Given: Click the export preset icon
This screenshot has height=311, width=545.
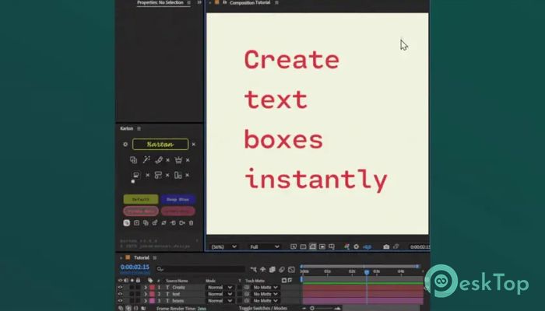Looking at the screenshot, I should [x=181, y=223].
